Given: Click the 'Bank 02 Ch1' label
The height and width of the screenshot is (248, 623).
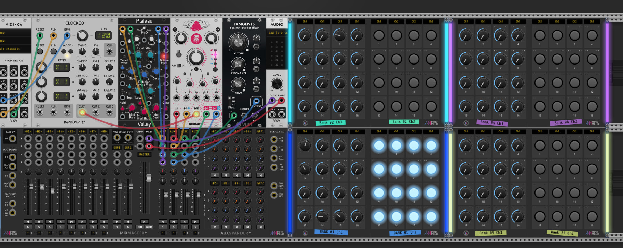Looking at the screenshot, I should (330, 122).
